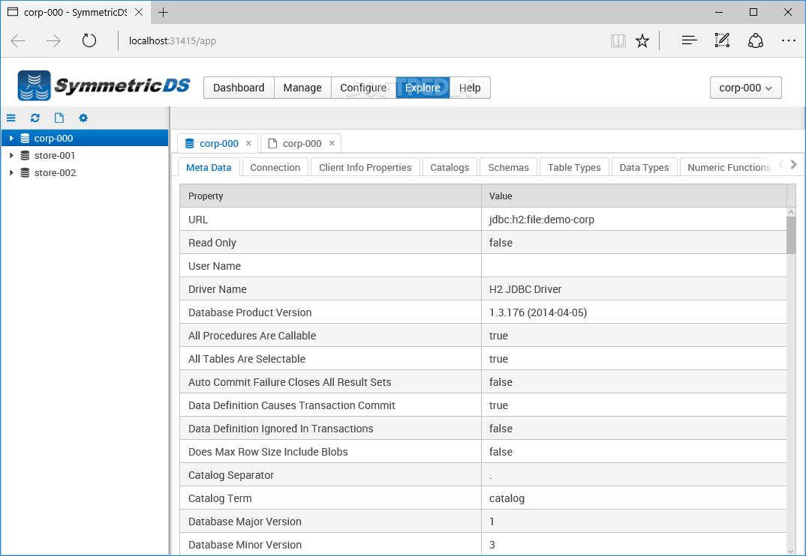Open a new browser tab with the plus
The height and width of the screenshot is (556, 806).
163,12
